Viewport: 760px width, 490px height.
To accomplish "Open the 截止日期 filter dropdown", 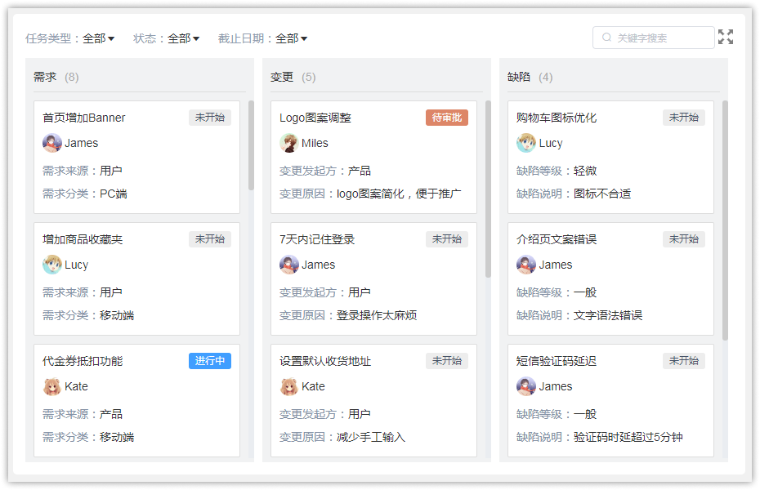I will click(291, 38).
